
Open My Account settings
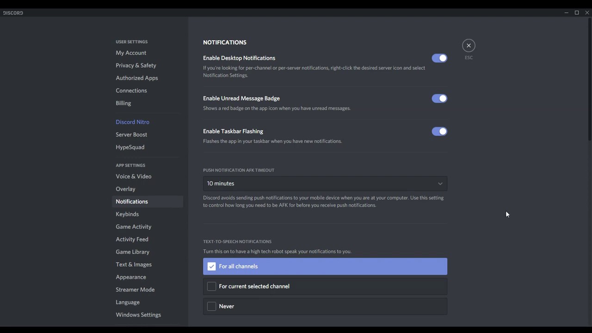[x=131, y=53]
